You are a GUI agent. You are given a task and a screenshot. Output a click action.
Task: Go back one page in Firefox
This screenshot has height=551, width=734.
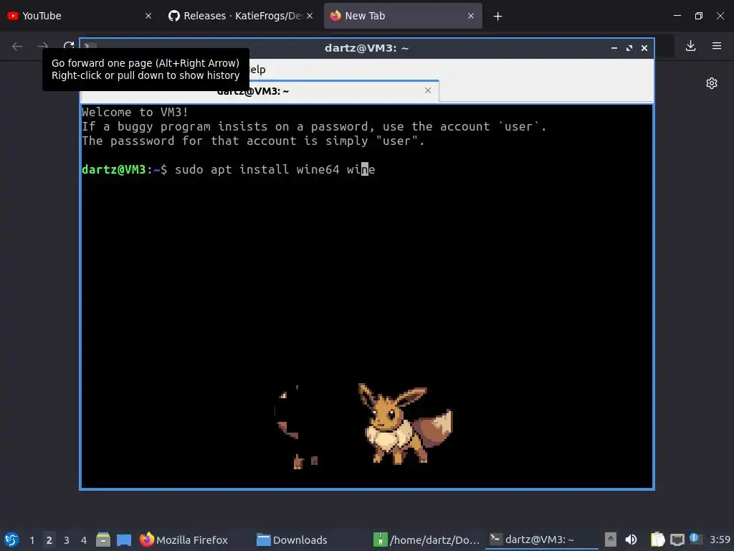coord(17,46)
